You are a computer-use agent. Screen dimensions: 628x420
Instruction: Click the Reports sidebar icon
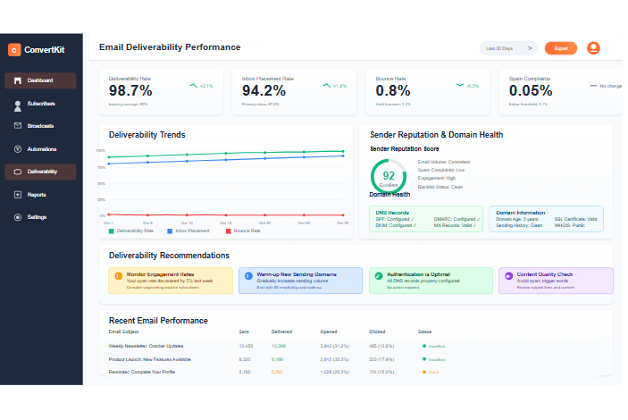pos(17,195)
